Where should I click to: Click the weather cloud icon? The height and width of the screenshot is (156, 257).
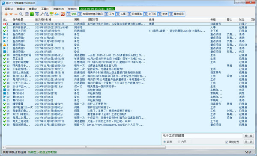[x=57, y=14]
